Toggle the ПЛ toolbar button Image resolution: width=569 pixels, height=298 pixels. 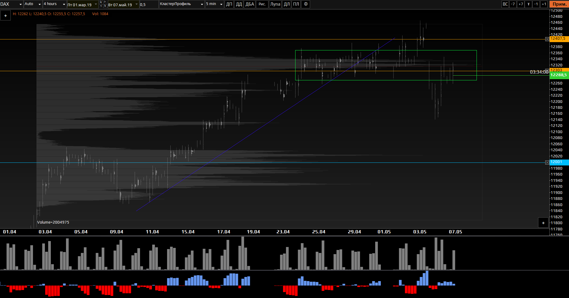[x=296, y=4]
